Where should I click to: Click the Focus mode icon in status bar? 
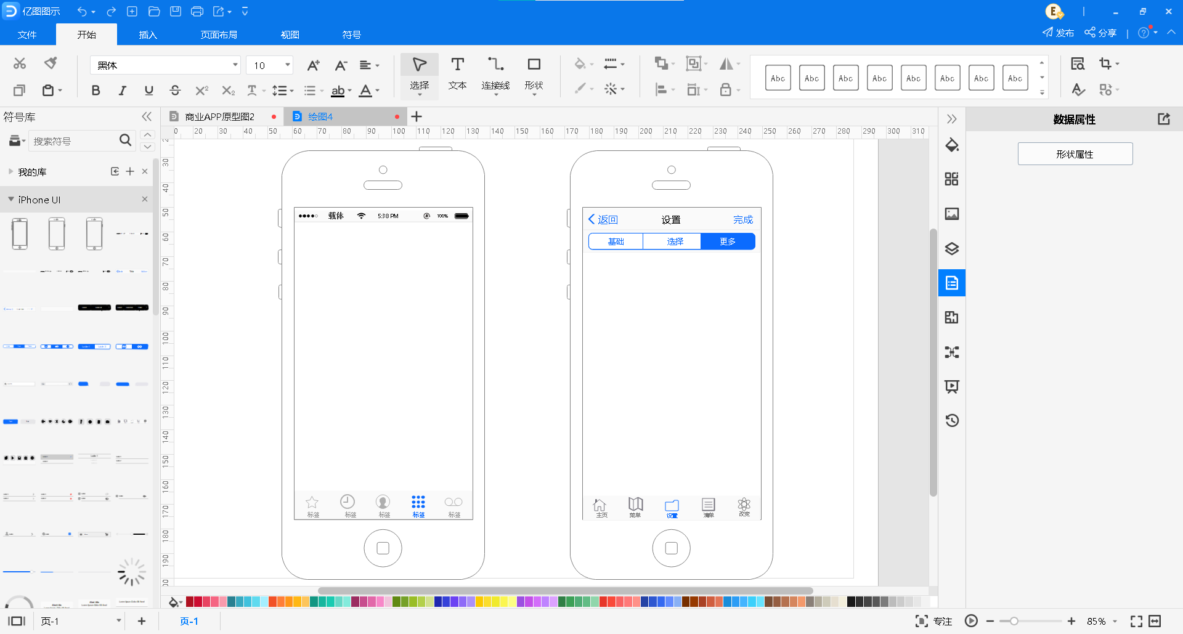921,621
